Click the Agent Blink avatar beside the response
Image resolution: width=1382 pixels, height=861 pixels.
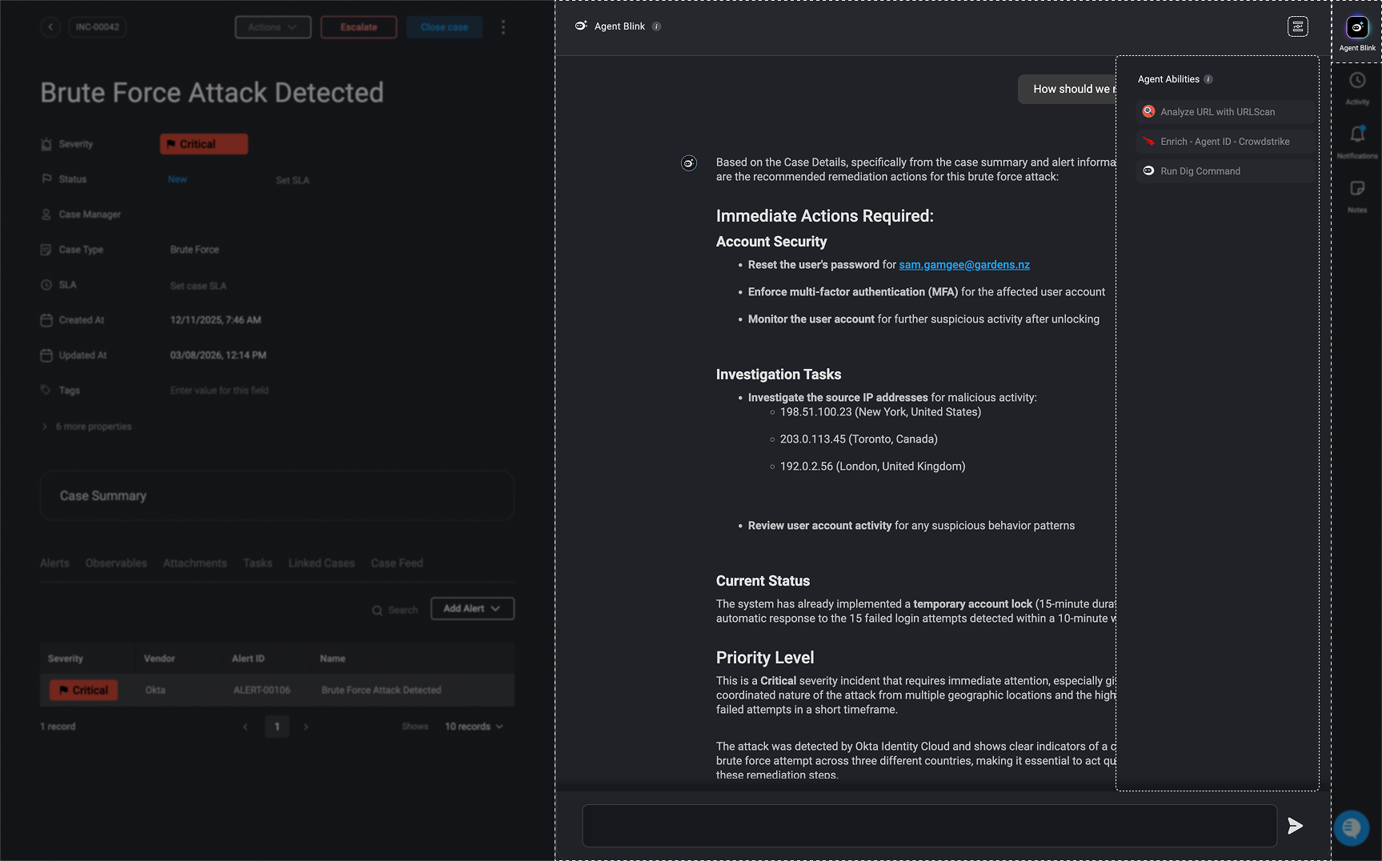(689, 163)
